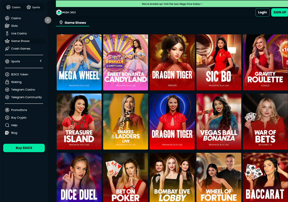Click the Telegram Casino icon

(x=7, y=89)
